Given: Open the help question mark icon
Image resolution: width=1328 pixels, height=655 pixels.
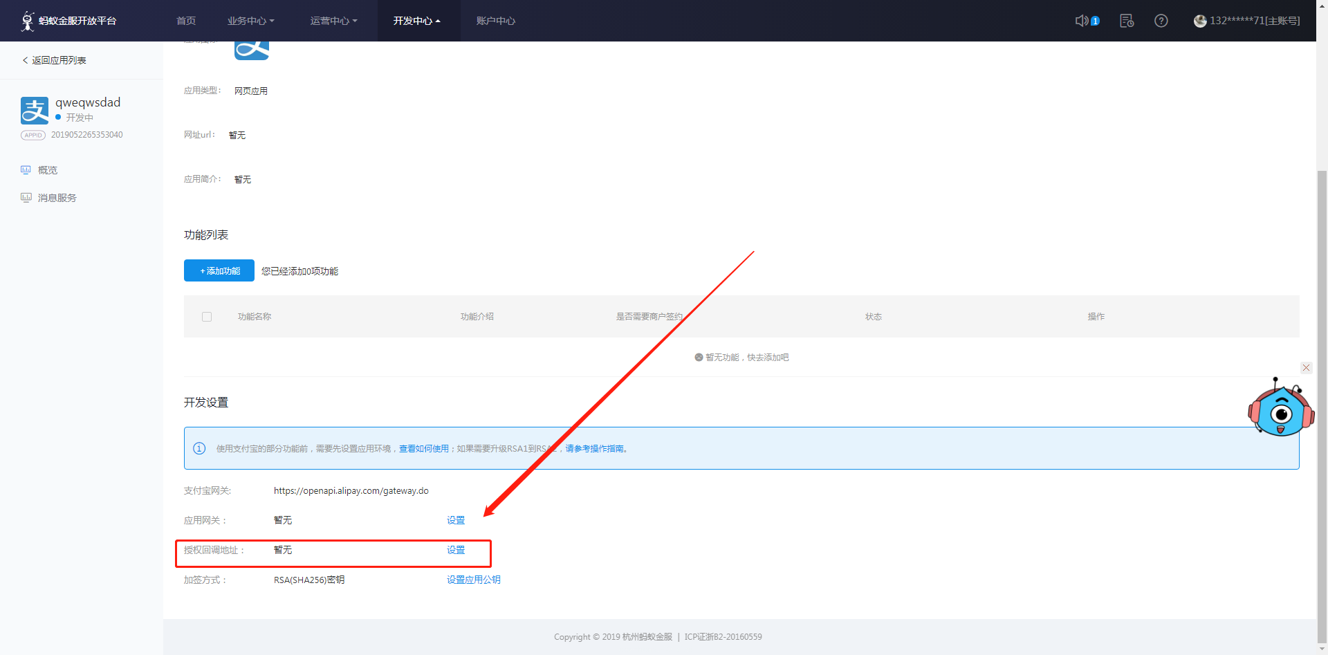Looking at the screenshot, I should click(x=1161, y=21).
